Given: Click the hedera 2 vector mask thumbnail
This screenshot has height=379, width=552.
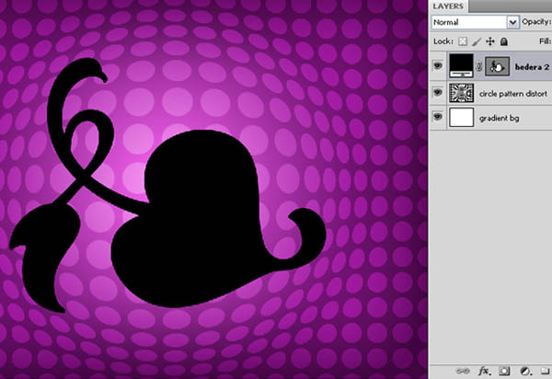Looking at the screenshot, I should click(497, 65).
